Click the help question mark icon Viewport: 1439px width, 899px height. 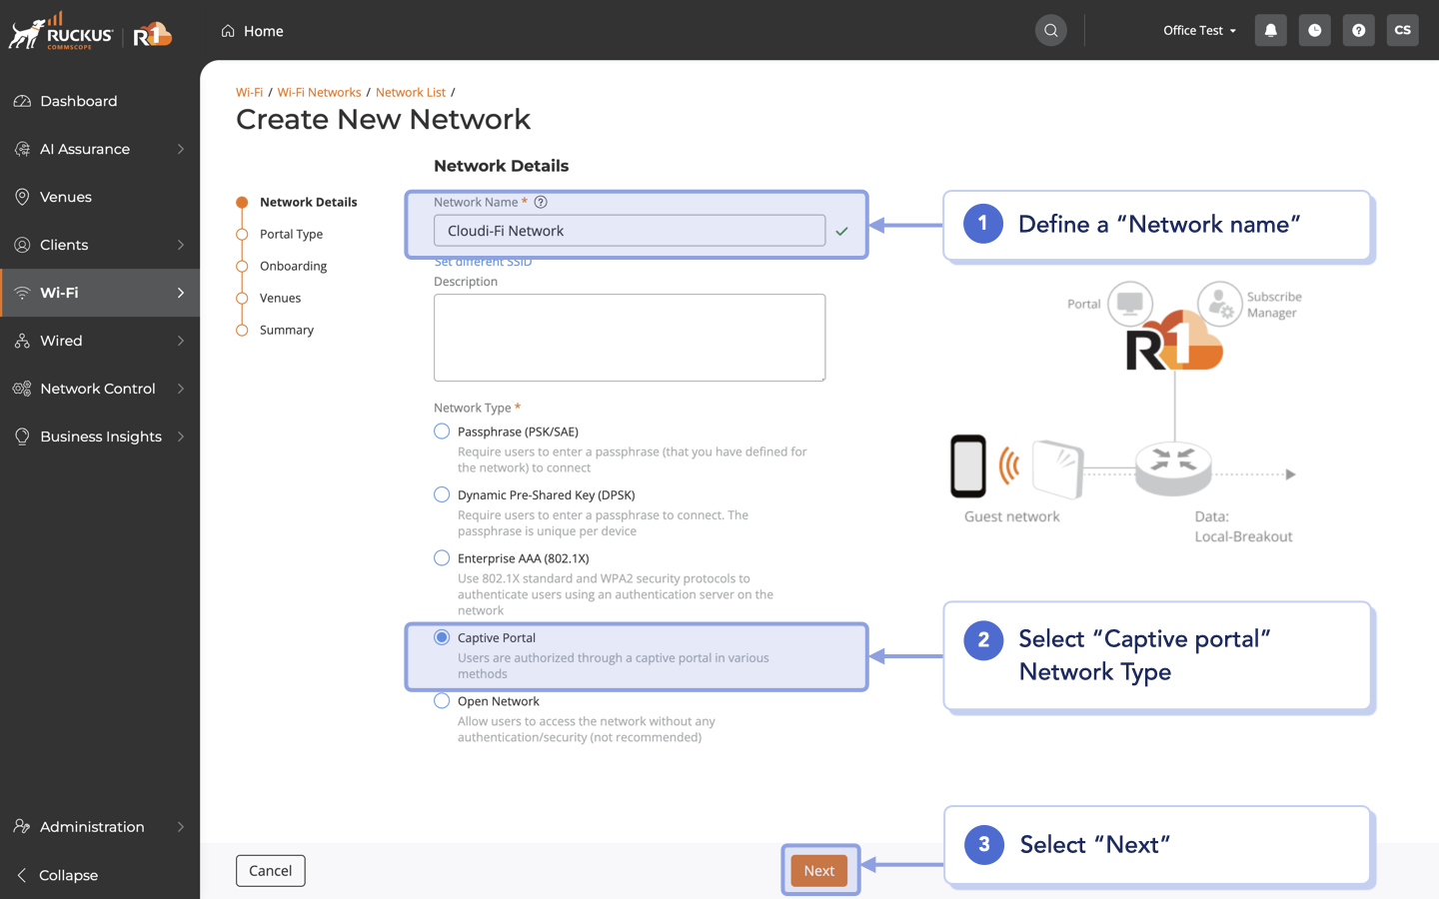[1358, 30]
